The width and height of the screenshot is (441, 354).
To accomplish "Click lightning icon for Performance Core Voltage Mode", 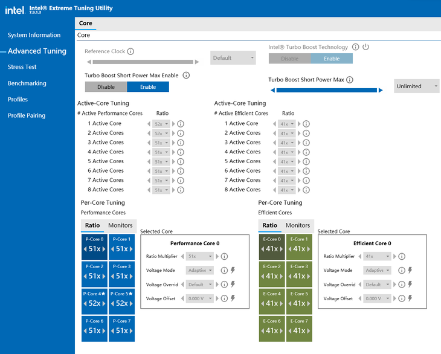I will tap(233, 270).
